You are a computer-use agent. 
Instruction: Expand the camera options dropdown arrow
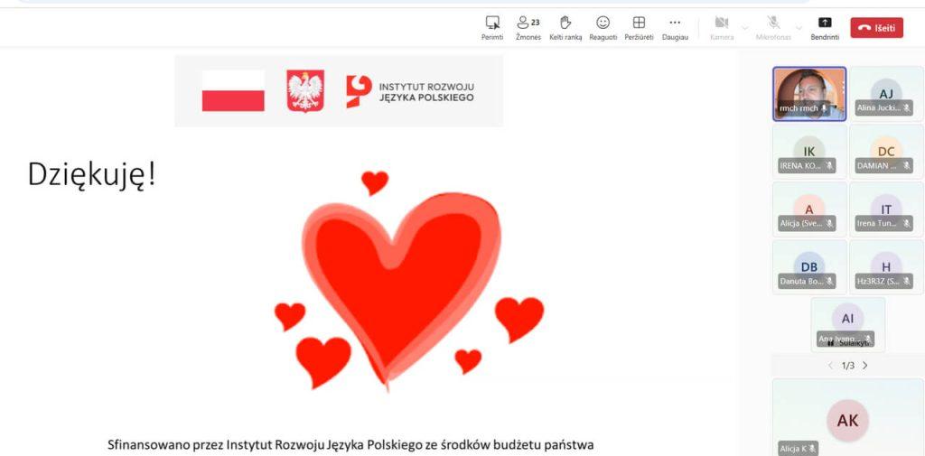click(745, 28)
